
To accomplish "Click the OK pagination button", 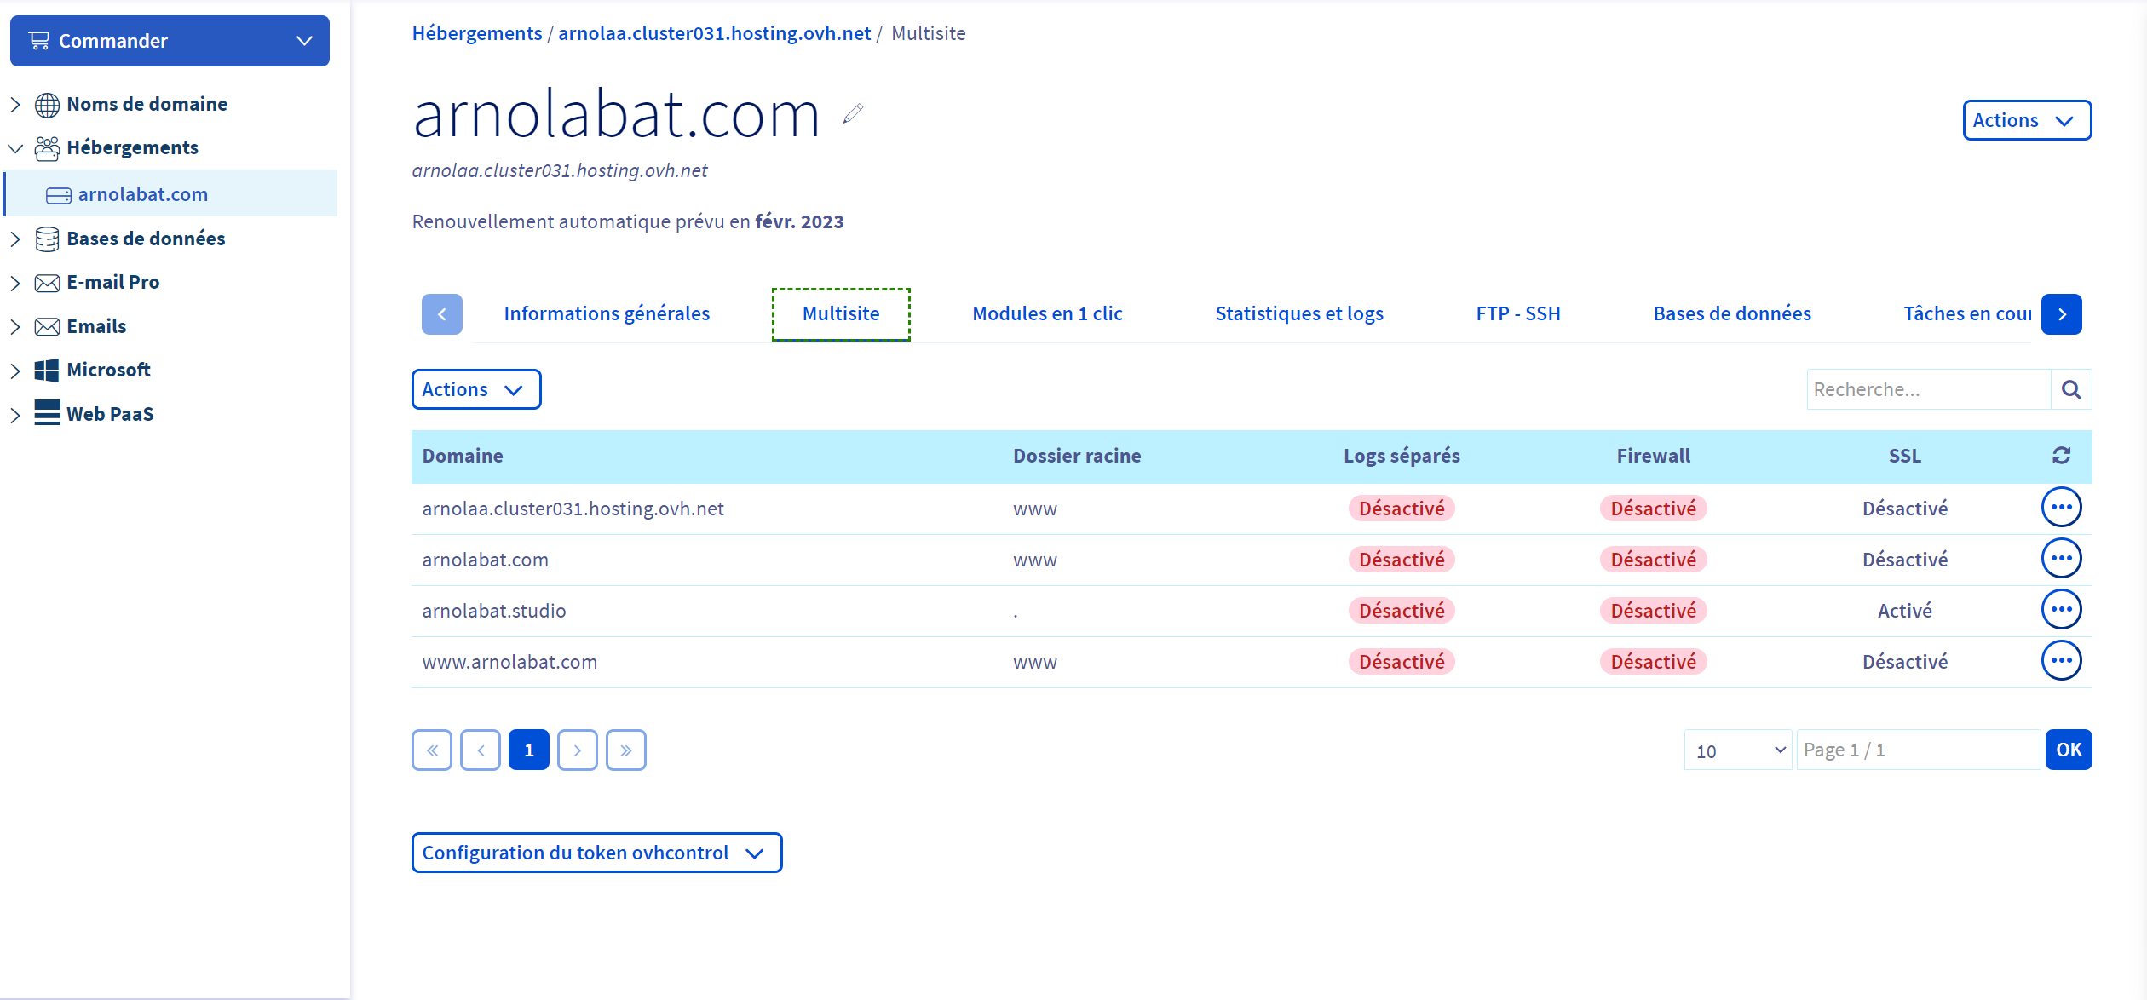I will tap(2068, 750).
